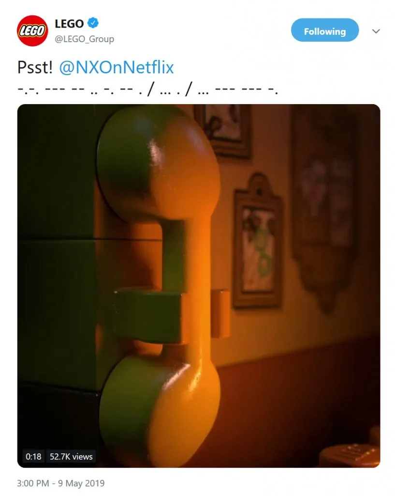Image resolution: width=395 pixels, height=496 pixels.
Task: Open the 3:00 PM - 9 May 2019 timestamp
Action: 60,483
